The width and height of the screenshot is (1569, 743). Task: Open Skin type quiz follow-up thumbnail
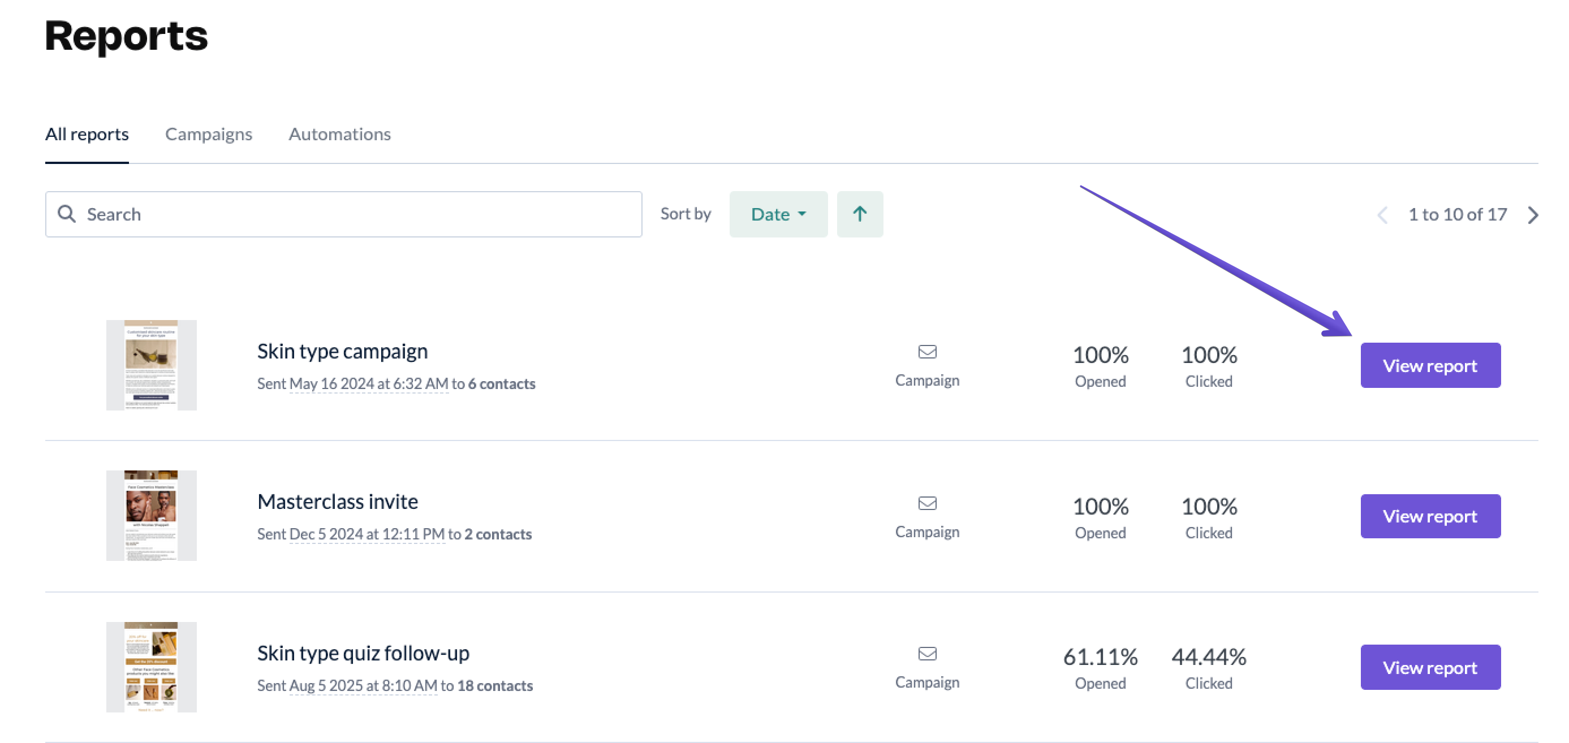click(151, 666)
